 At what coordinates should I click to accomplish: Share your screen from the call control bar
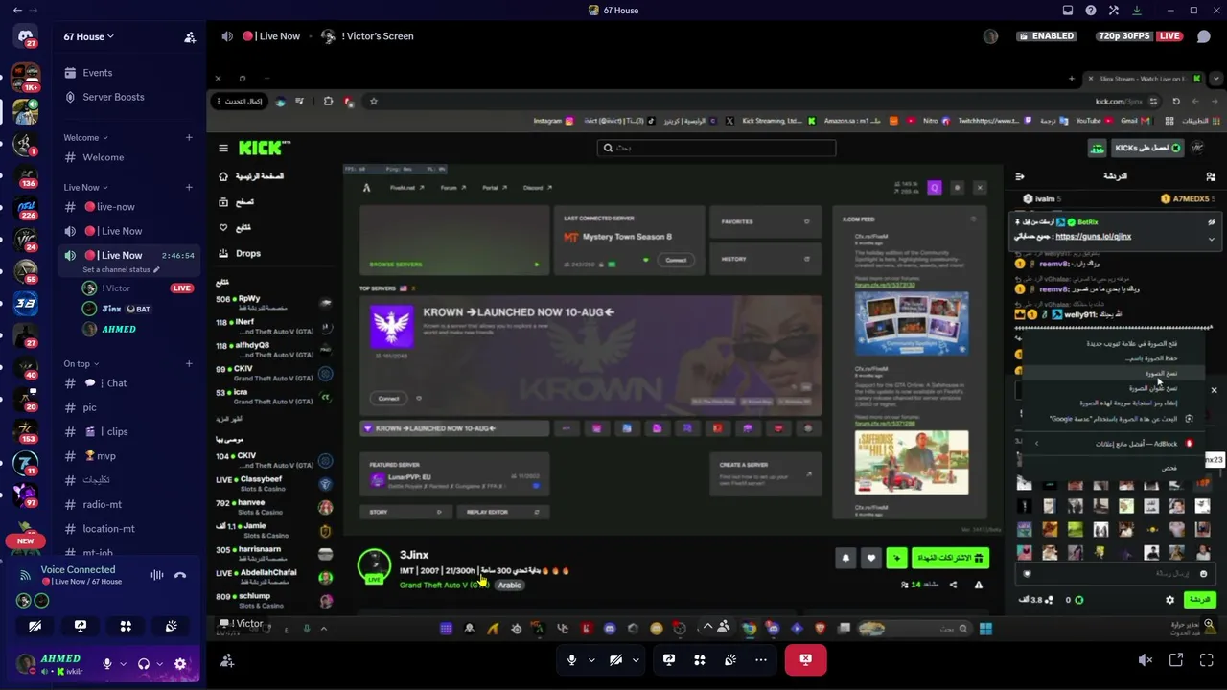669,659
